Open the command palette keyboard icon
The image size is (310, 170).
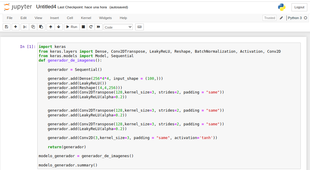click(139, 27)
